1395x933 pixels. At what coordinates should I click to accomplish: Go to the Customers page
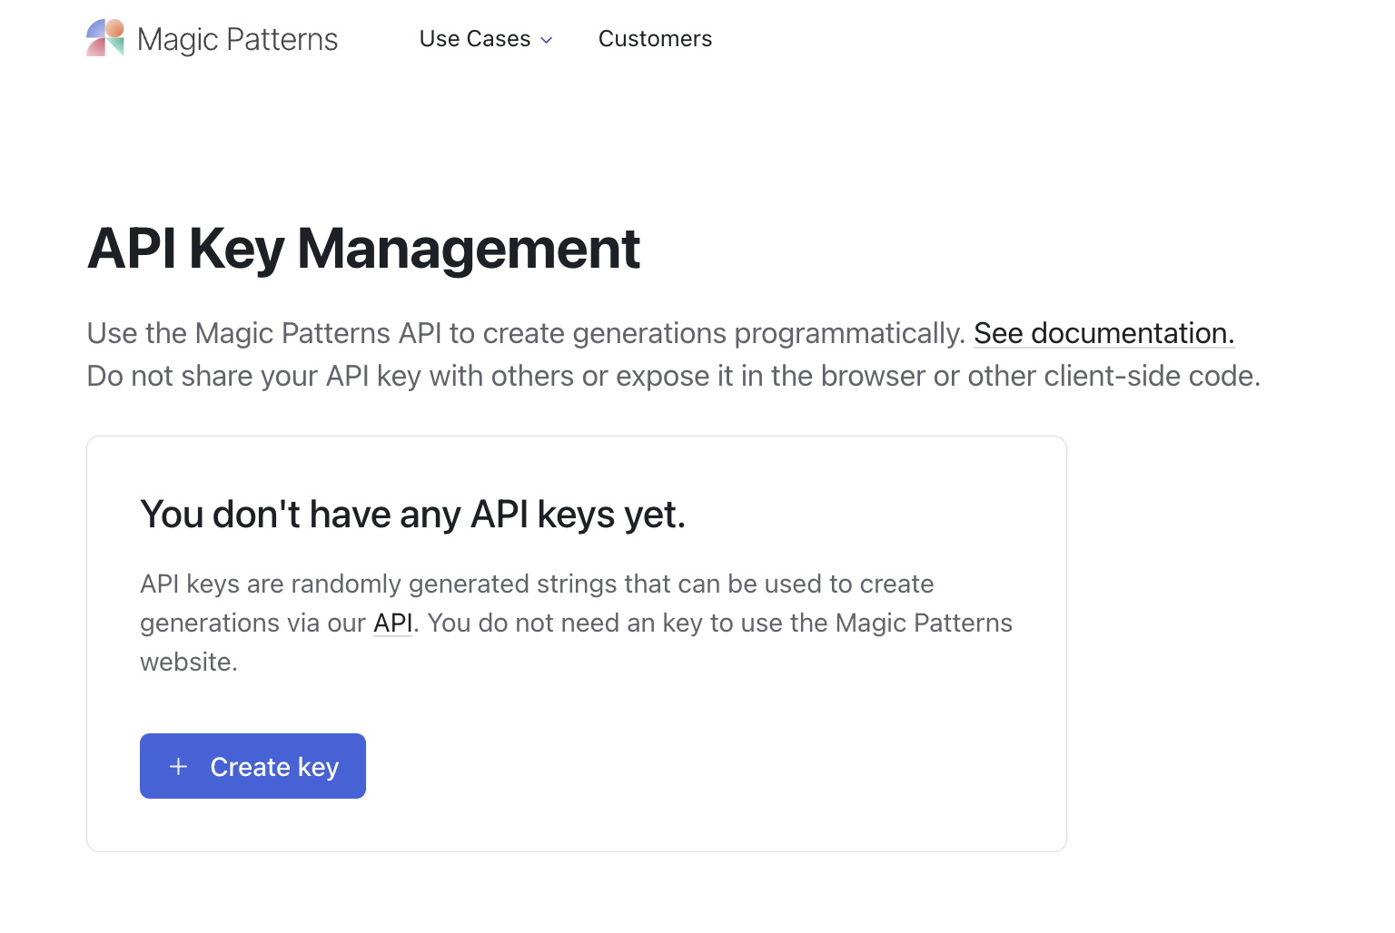coord(655,39)
